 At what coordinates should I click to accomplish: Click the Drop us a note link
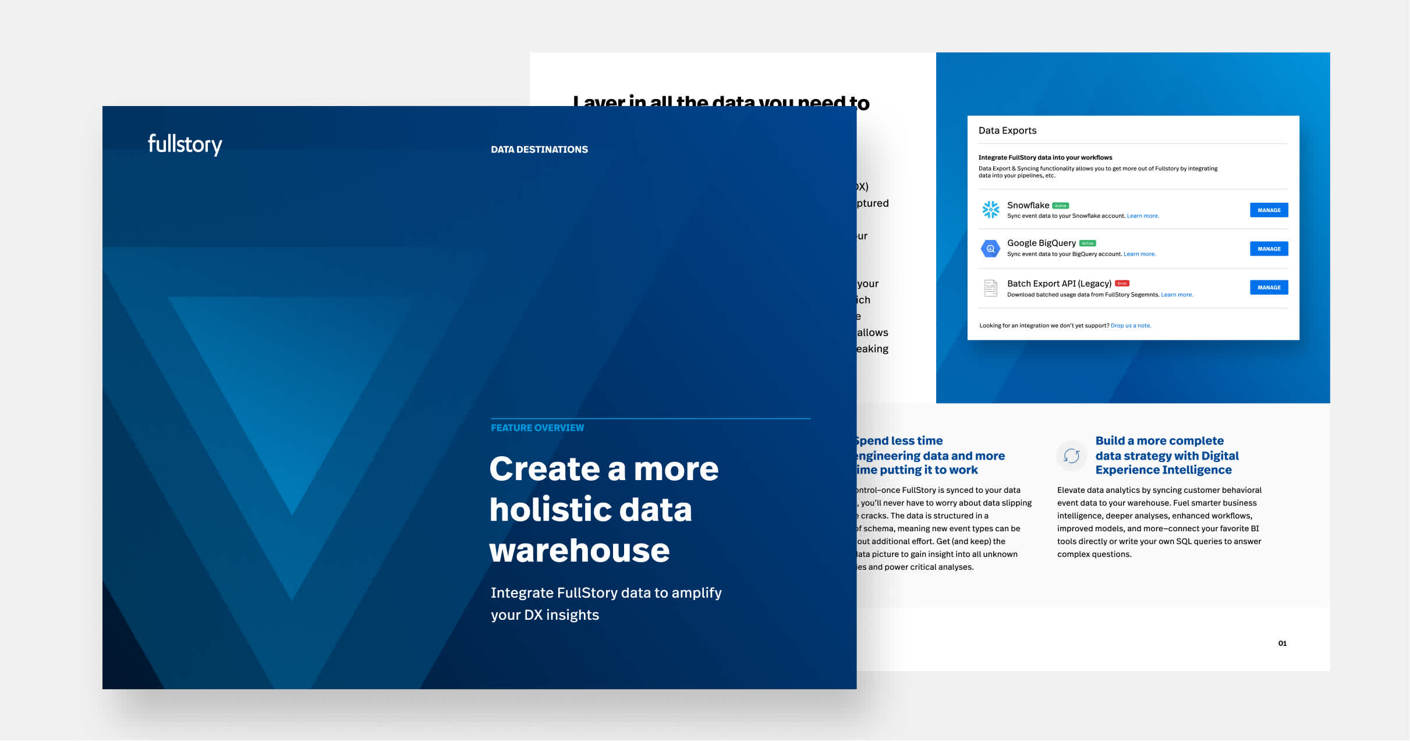(1131, 326)
